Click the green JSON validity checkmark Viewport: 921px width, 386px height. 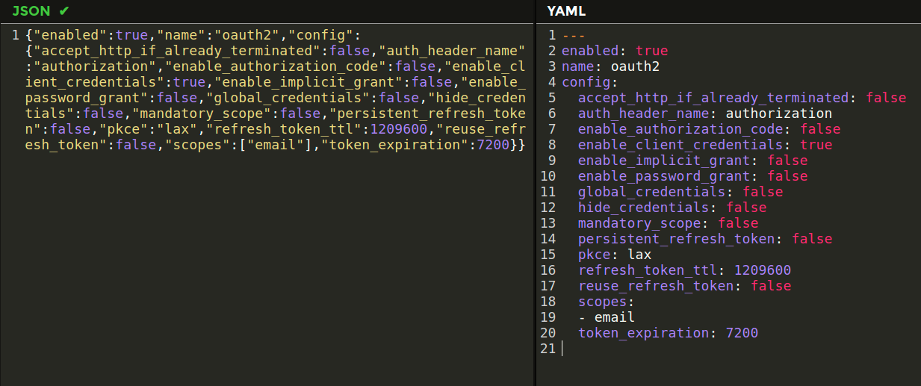[64, 10]
